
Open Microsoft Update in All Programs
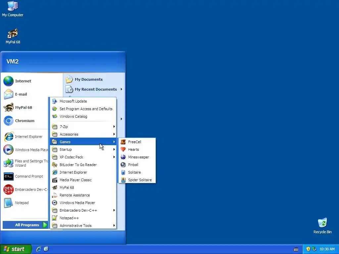[x=83, y=101]
